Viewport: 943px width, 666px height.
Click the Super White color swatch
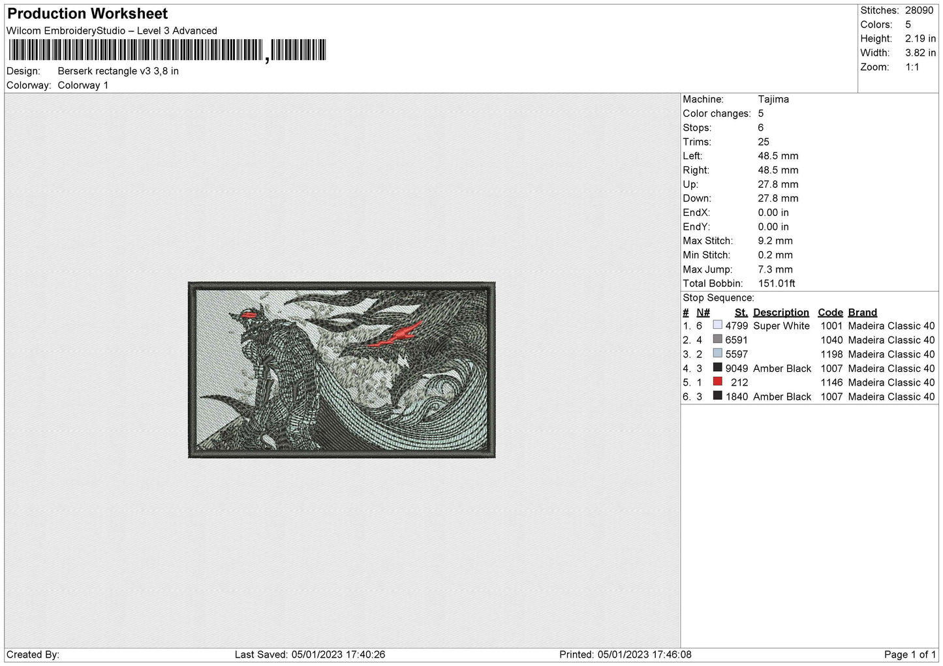[718, 325]
